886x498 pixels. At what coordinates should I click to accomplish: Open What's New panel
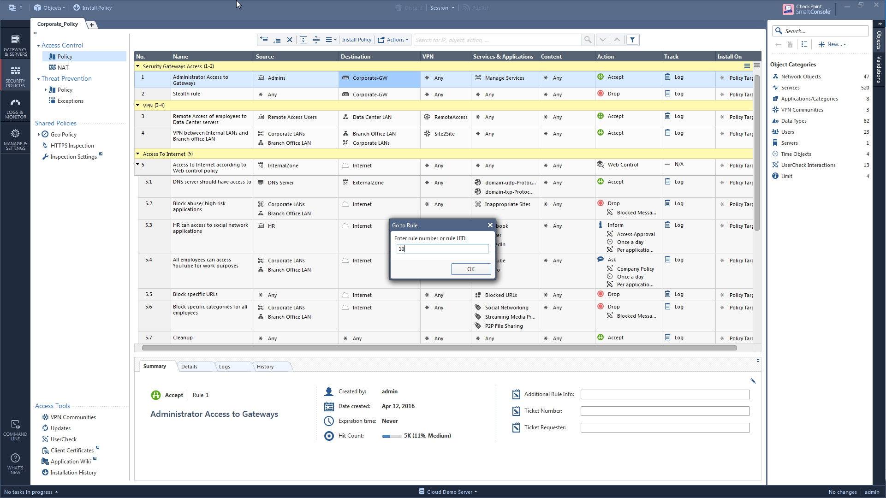tap(15, 463)
